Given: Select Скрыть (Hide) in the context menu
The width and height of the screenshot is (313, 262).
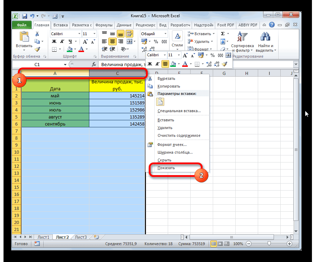Looking at the screenshot, I should [164, 160].
